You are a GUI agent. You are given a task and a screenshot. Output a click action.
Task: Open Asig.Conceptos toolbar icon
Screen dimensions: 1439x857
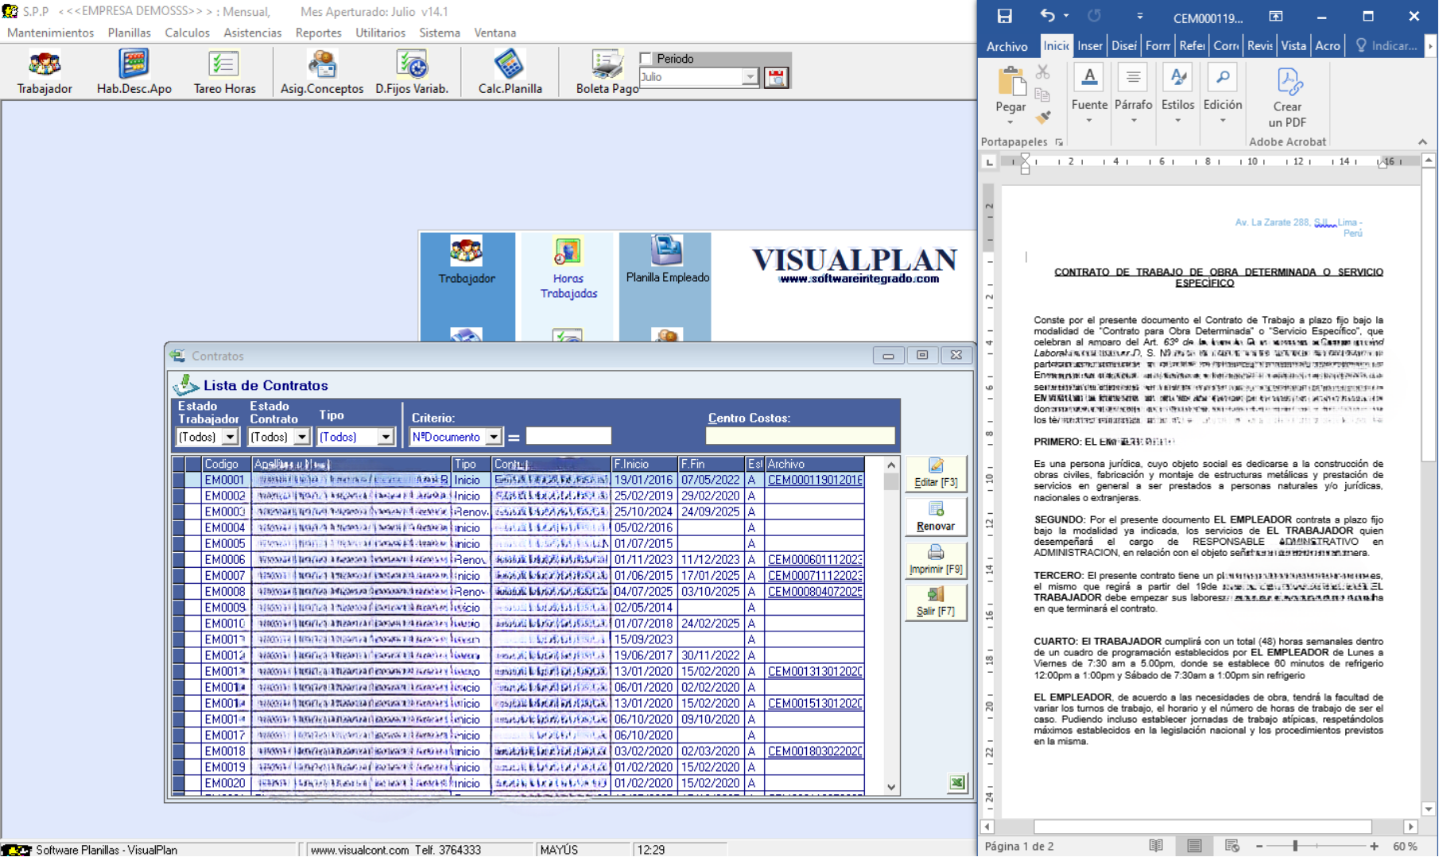(x=321, y=71)
